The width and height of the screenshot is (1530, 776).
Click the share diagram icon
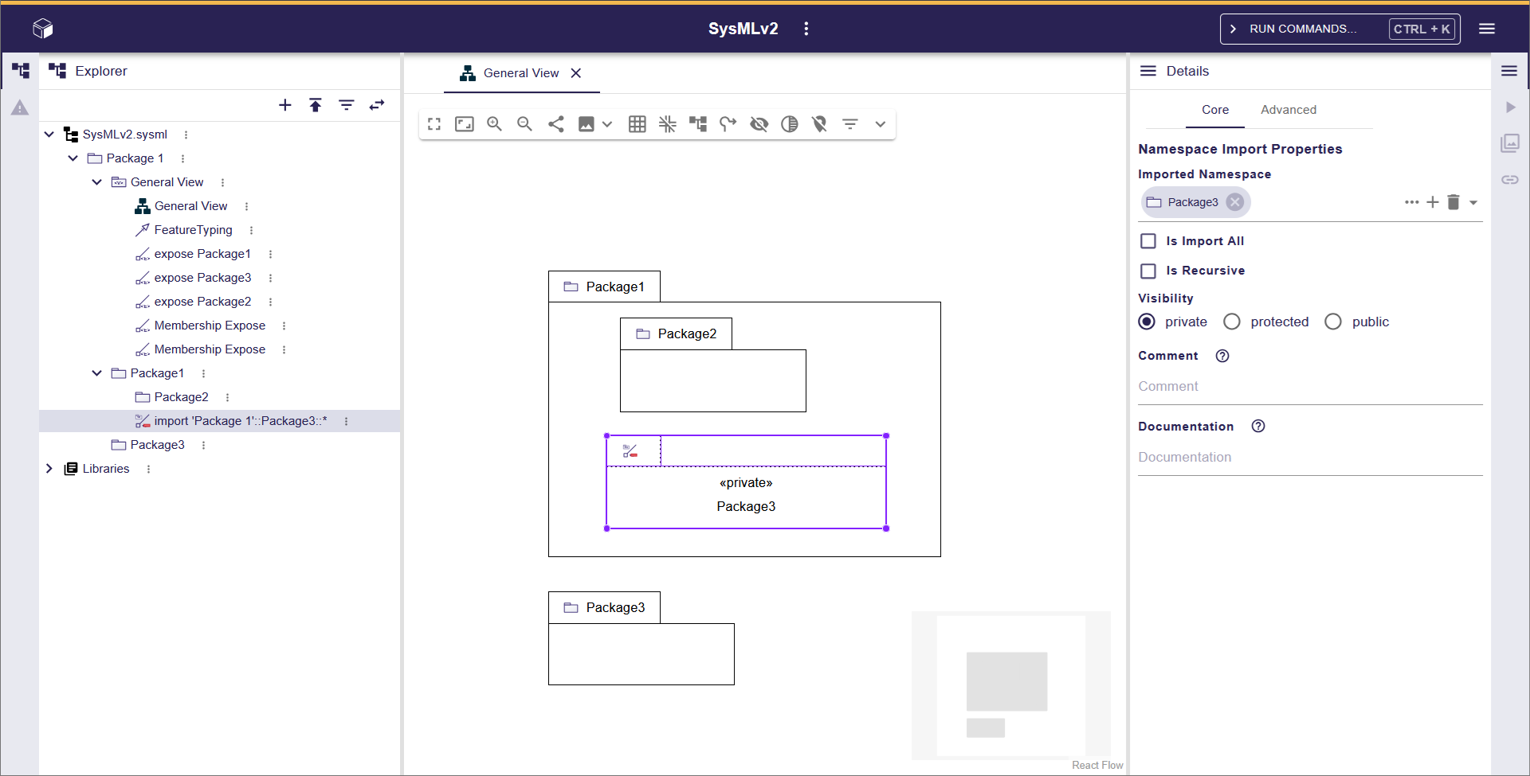click(556, 124)
